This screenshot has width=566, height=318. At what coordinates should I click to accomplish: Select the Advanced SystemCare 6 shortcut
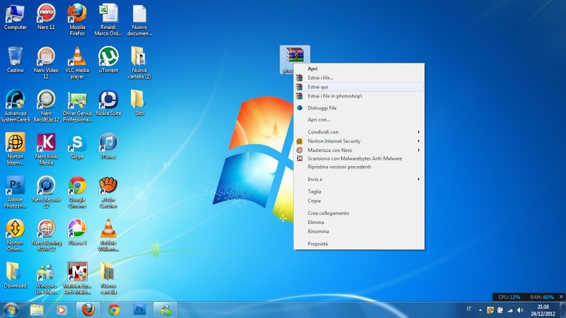point(15,106)
